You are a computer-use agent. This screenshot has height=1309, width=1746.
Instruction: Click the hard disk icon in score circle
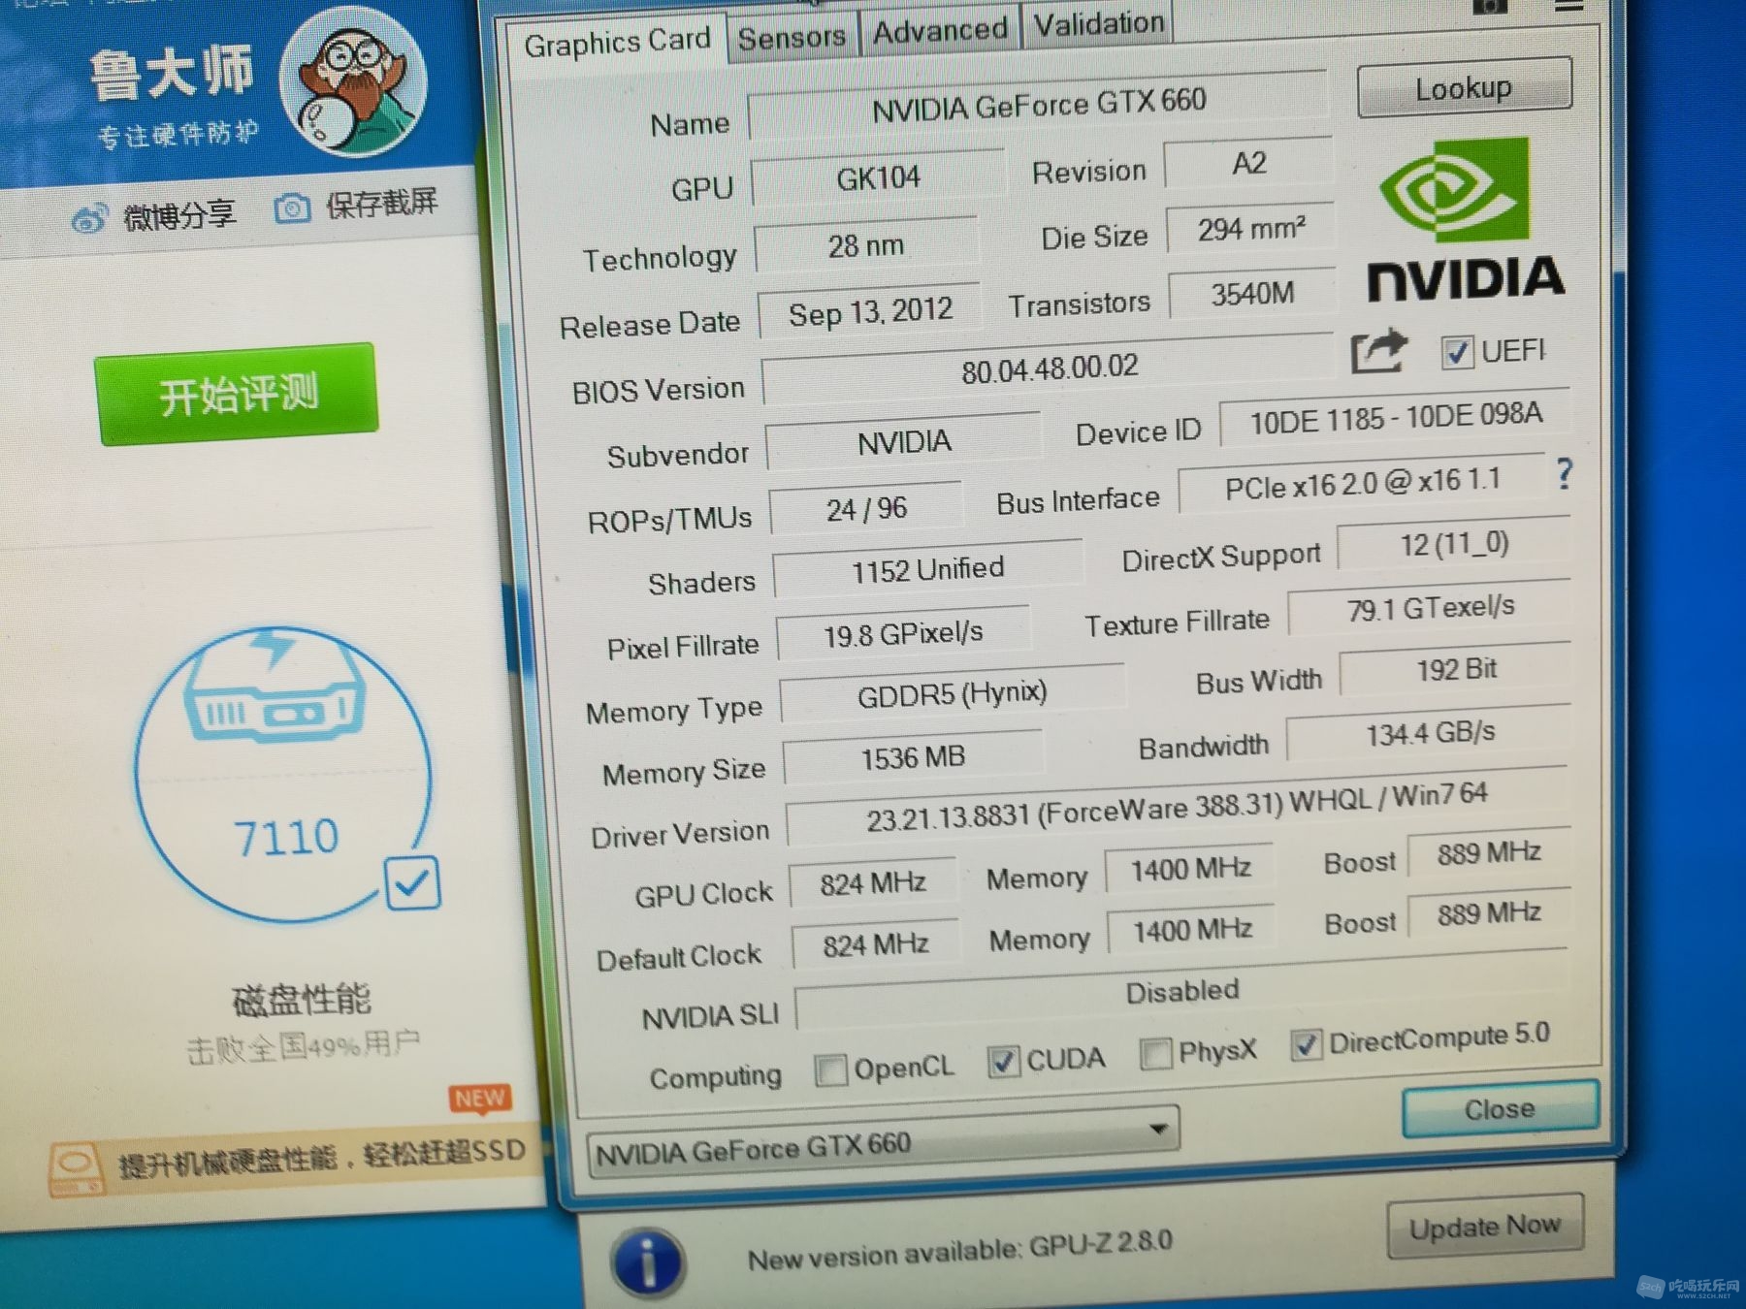point(274,688)
